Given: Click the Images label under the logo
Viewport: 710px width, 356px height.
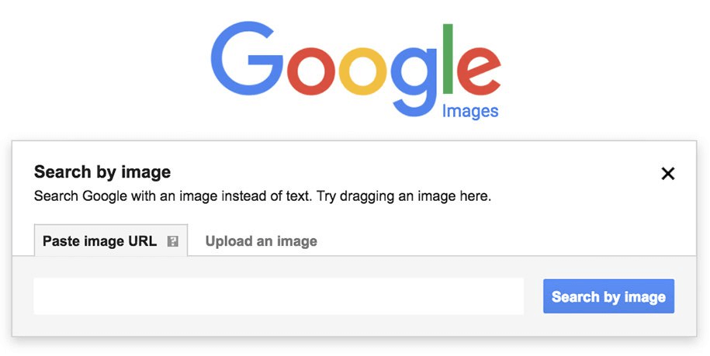Looking at the screenshot, I should click(470, 111).
